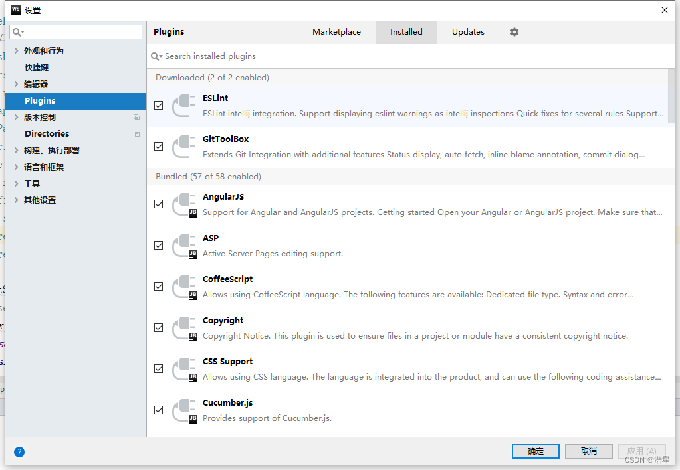Click the CoffeeScript plugin icon

pos(184,287)
